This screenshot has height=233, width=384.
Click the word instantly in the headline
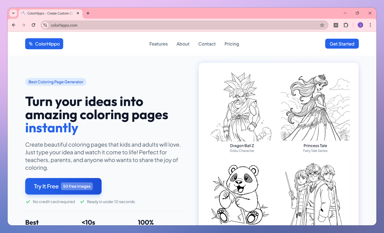tap(52, 128)
